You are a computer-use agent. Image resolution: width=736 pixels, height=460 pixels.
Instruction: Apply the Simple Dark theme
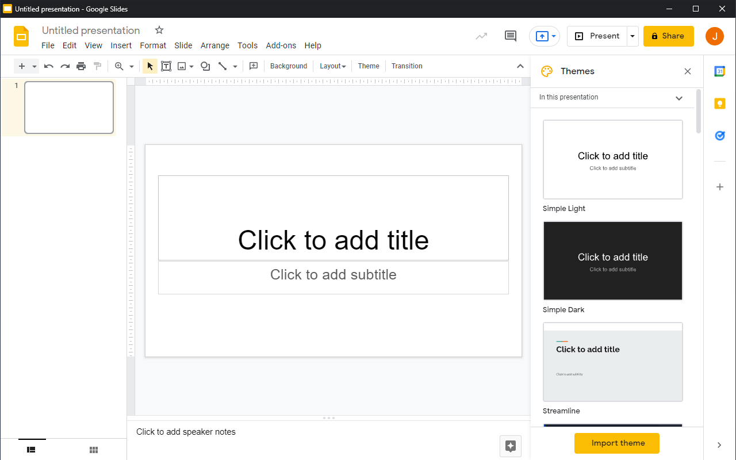click(x=612, y=260)
